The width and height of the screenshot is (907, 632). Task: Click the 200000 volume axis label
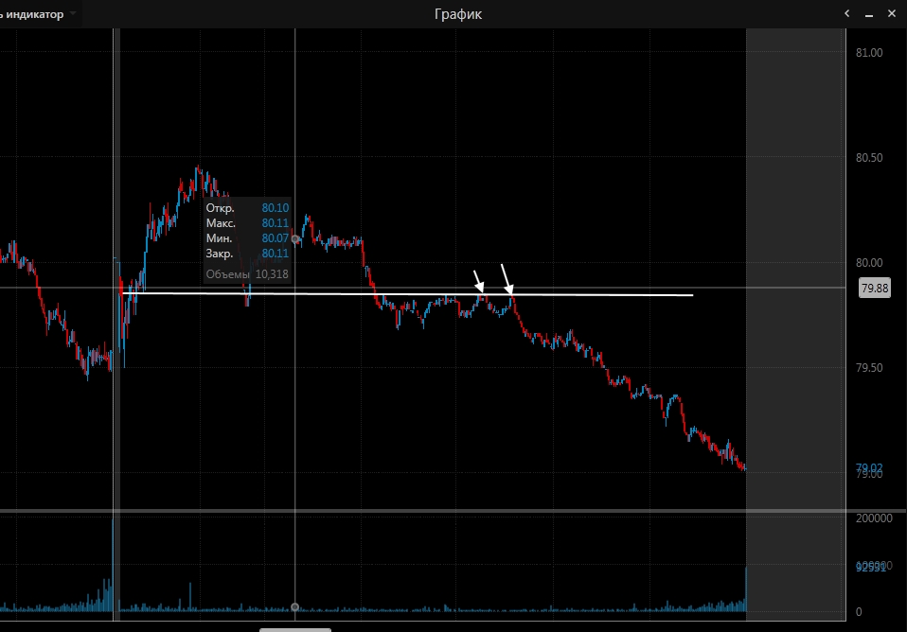[873, 518]
